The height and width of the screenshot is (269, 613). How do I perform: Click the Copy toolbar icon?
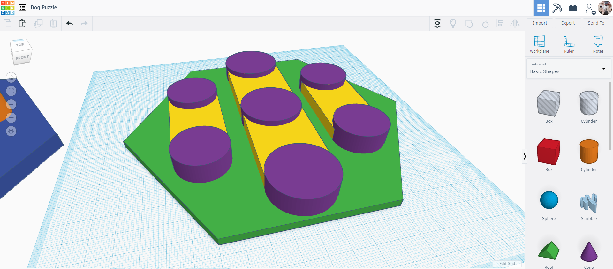pyautogui.click(x=8, y=23)
